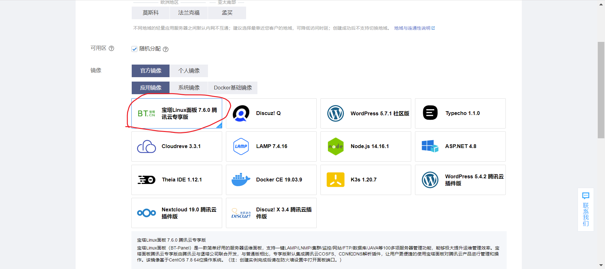Open help icon beside 随机分配
Screen dimensions: 605x269
click(x=165, y=49)
